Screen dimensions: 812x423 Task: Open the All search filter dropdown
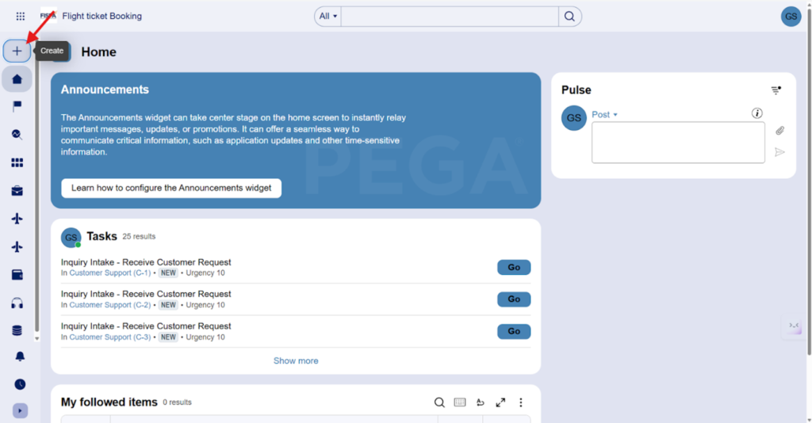point(327,17)
